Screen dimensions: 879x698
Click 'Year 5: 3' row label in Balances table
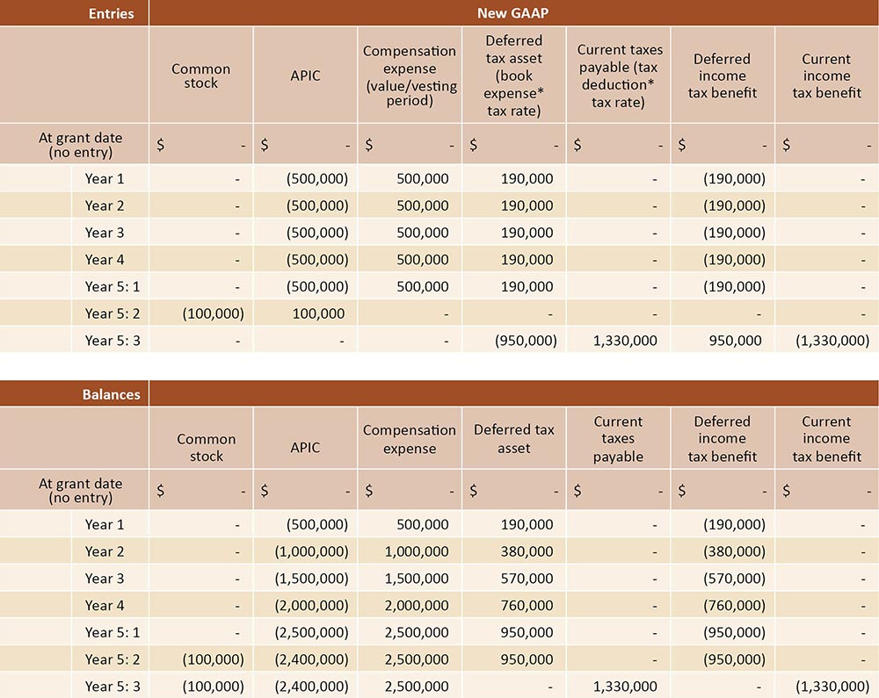[x=112, y=686]
